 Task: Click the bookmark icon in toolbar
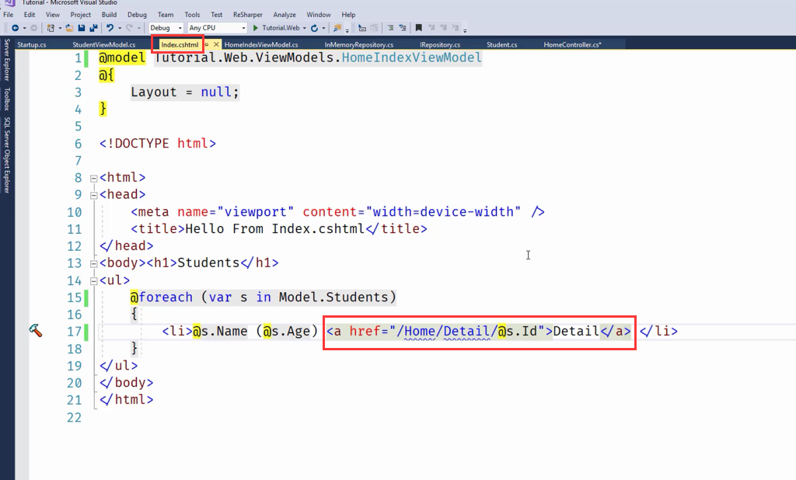(x=419, y=28)
